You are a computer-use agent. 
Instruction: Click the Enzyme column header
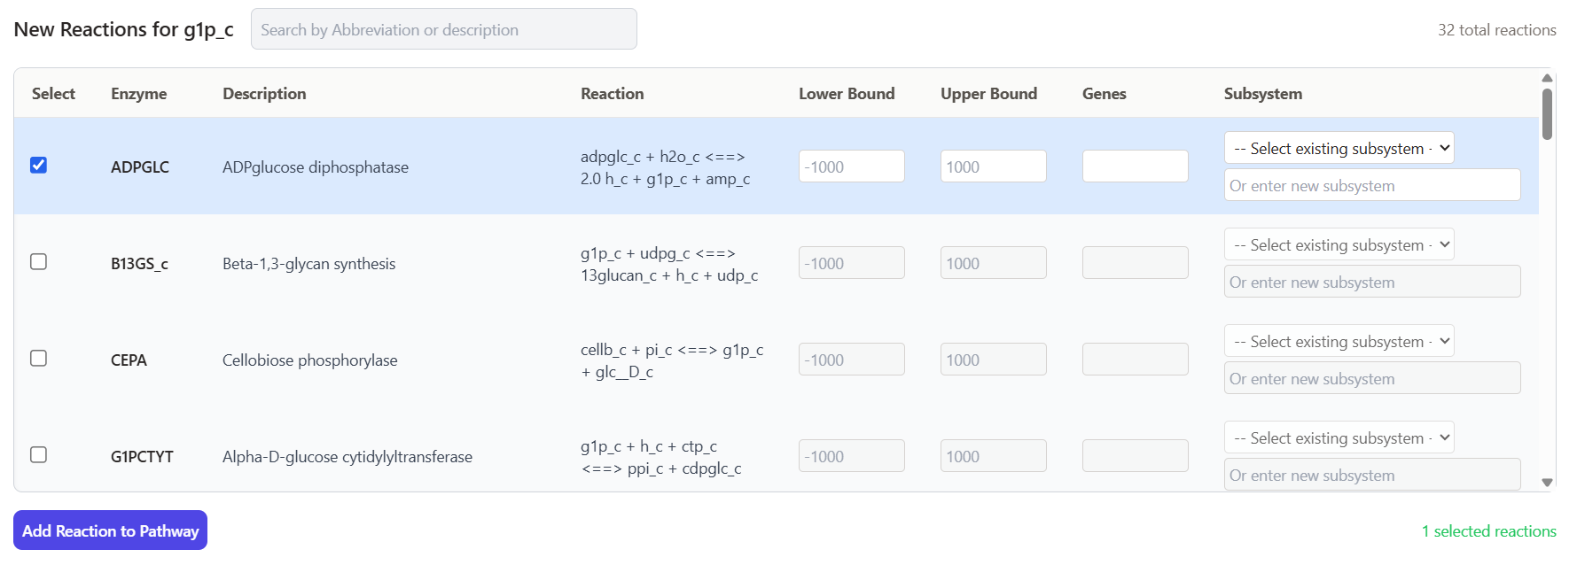[x=138, y=94]
